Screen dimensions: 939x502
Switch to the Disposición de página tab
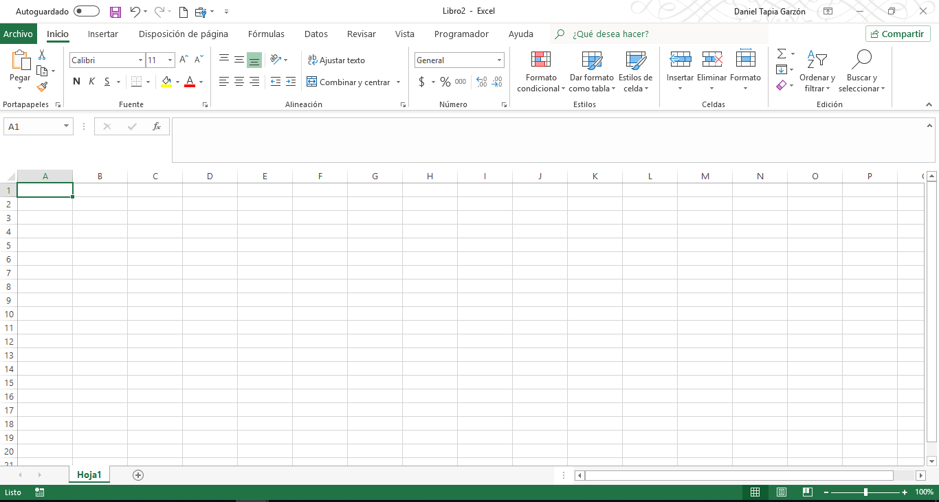(184, 34)
